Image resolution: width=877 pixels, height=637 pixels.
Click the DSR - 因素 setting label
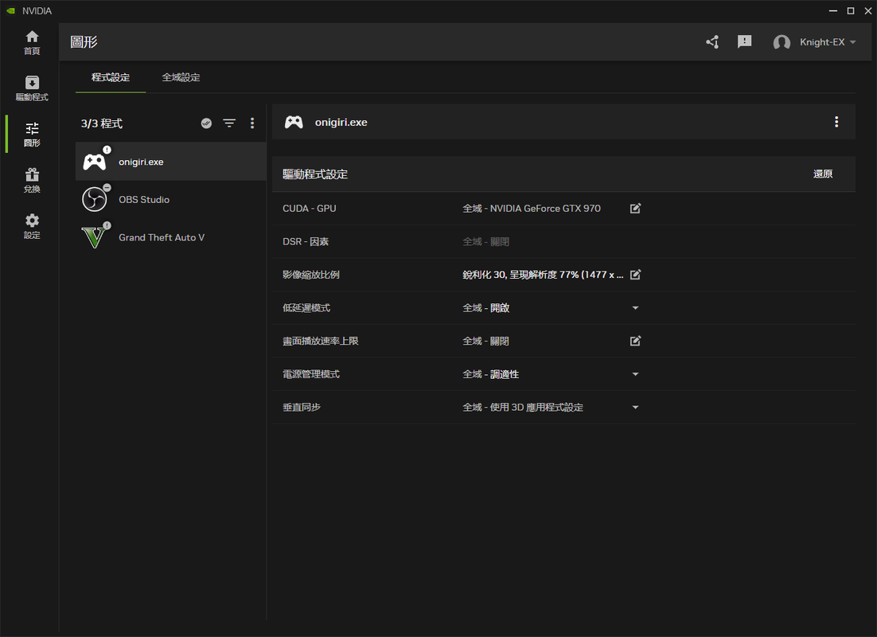click(306, 241)
